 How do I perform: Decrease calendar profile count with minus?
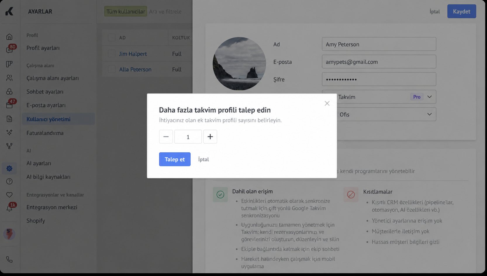166,137
